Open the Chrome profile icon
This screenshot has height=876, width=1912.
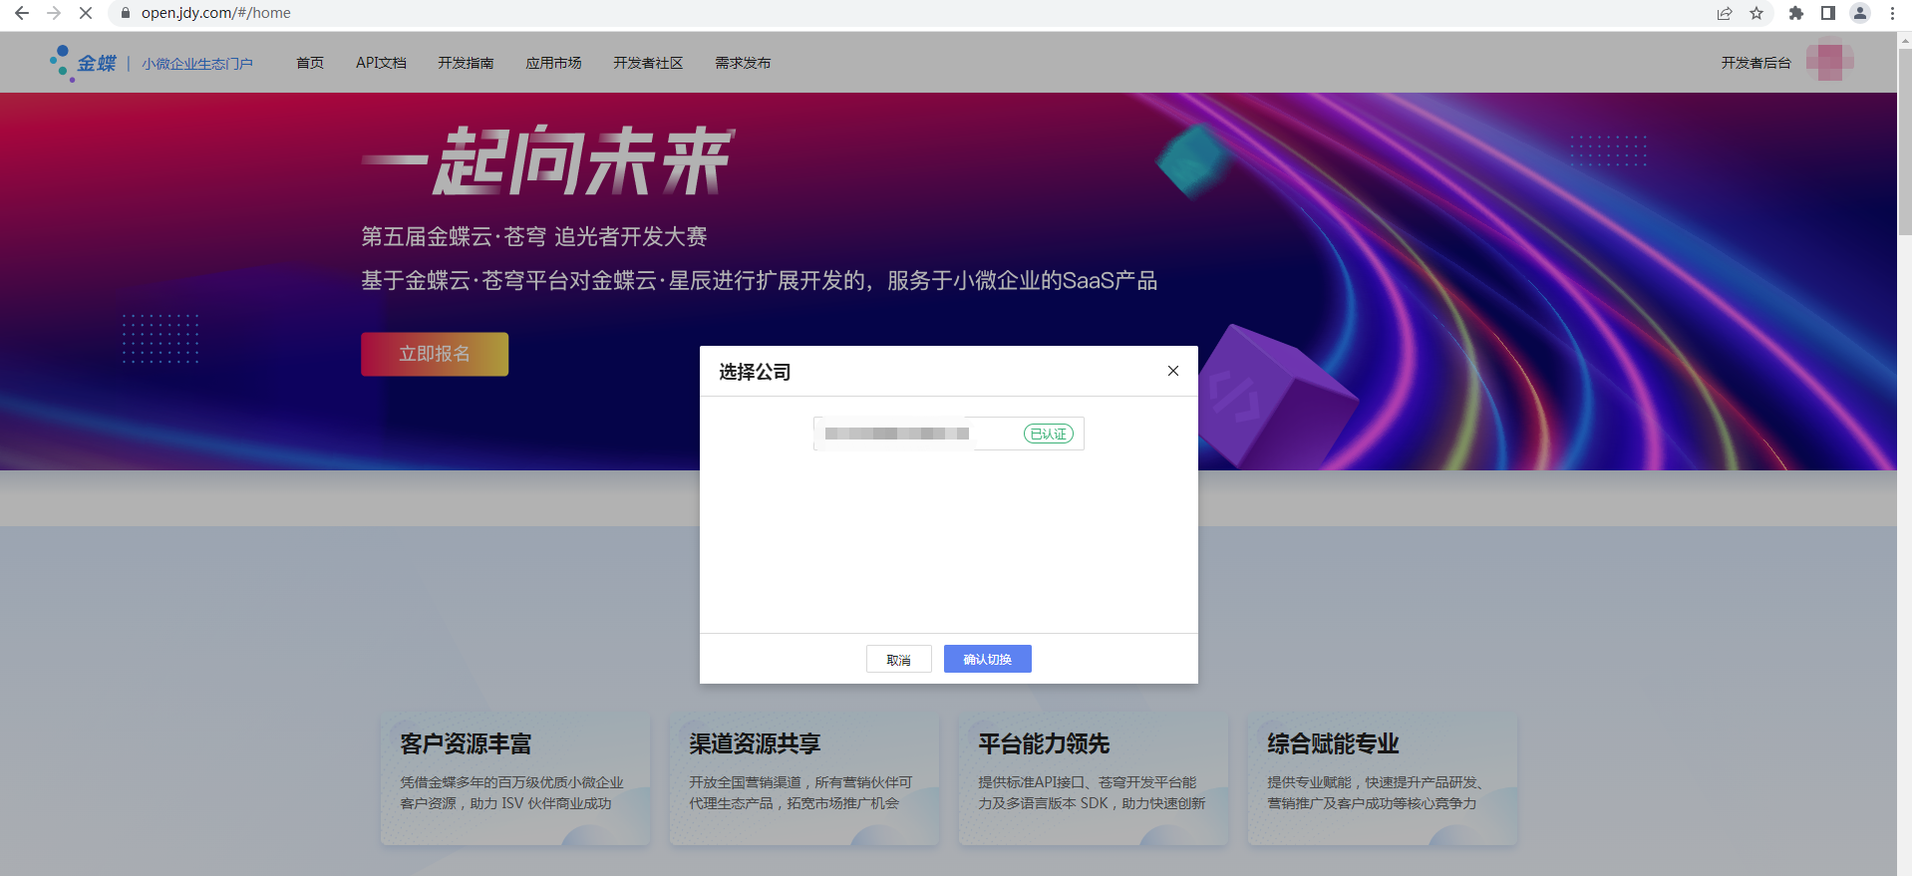tap(1860, 13)
